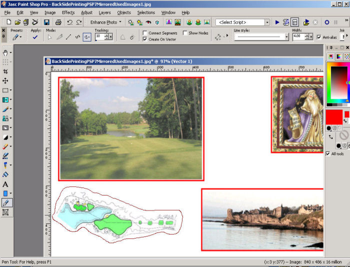350x267 pixels.
Task: Click the Flood Fill bucket tool
Action: click(5, 175)
